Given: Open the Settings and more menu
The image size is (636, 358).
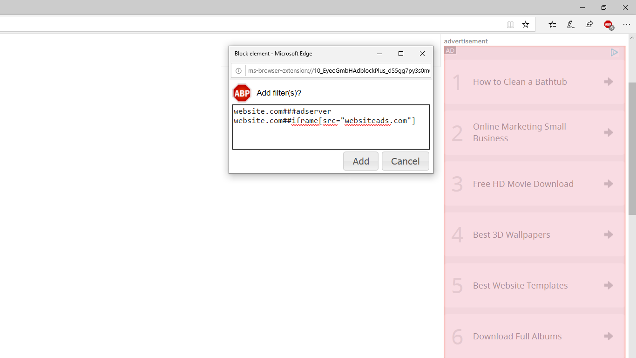Looking at the screenshot, I should 627,24.
